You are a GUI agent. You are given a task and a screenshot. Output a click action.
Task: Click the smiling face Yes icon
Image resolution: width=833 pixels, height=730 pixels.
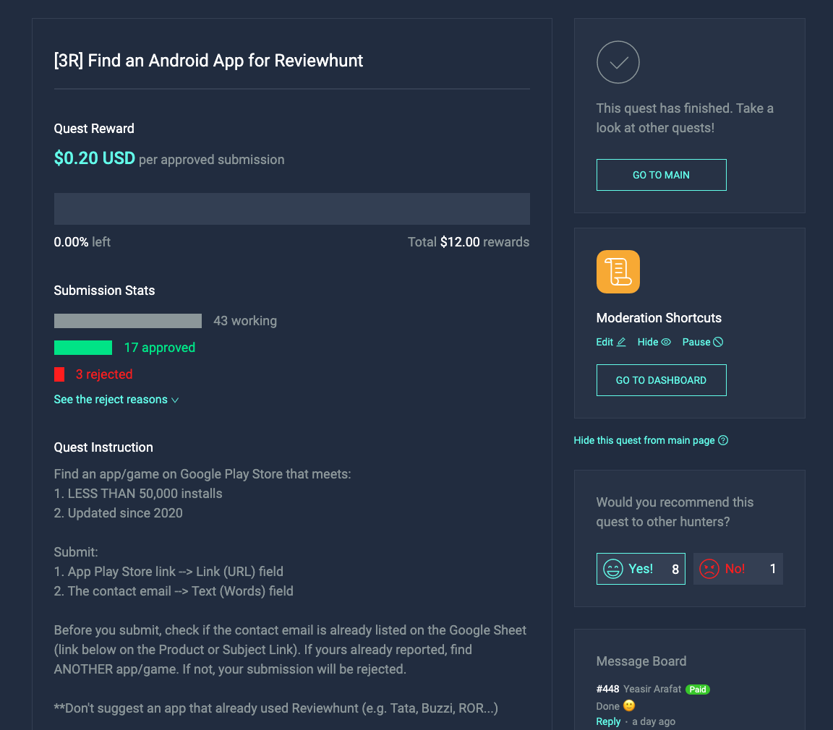coord(613,569)
